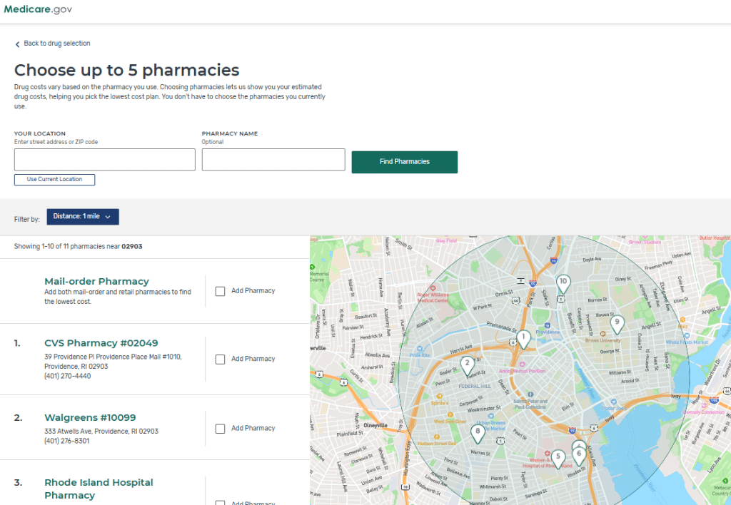The image size is (731, 505).
Task: Select map marker number 8
Action: point(478,432)
